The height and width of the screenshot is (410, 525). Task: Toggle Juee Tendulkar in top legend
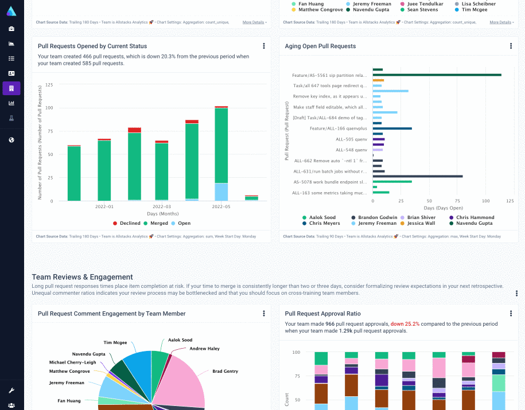pyautogui.click(x=422, y=3)
